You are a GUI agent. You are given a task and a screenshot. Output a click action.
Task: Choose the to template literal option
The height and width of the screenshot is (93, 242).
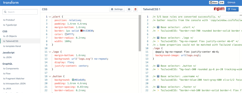pos(12,46)
